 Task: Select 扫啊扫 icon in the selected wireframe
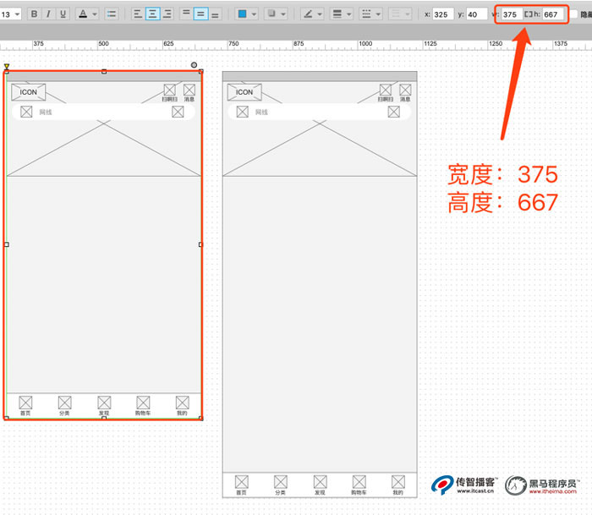[169, 90]
